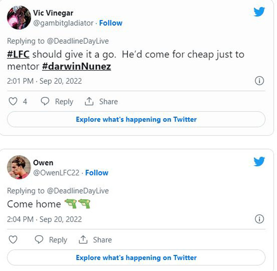Like Owen's "Come home" tweet
Screen dimensions: 277x271
(x=13, y=240)
